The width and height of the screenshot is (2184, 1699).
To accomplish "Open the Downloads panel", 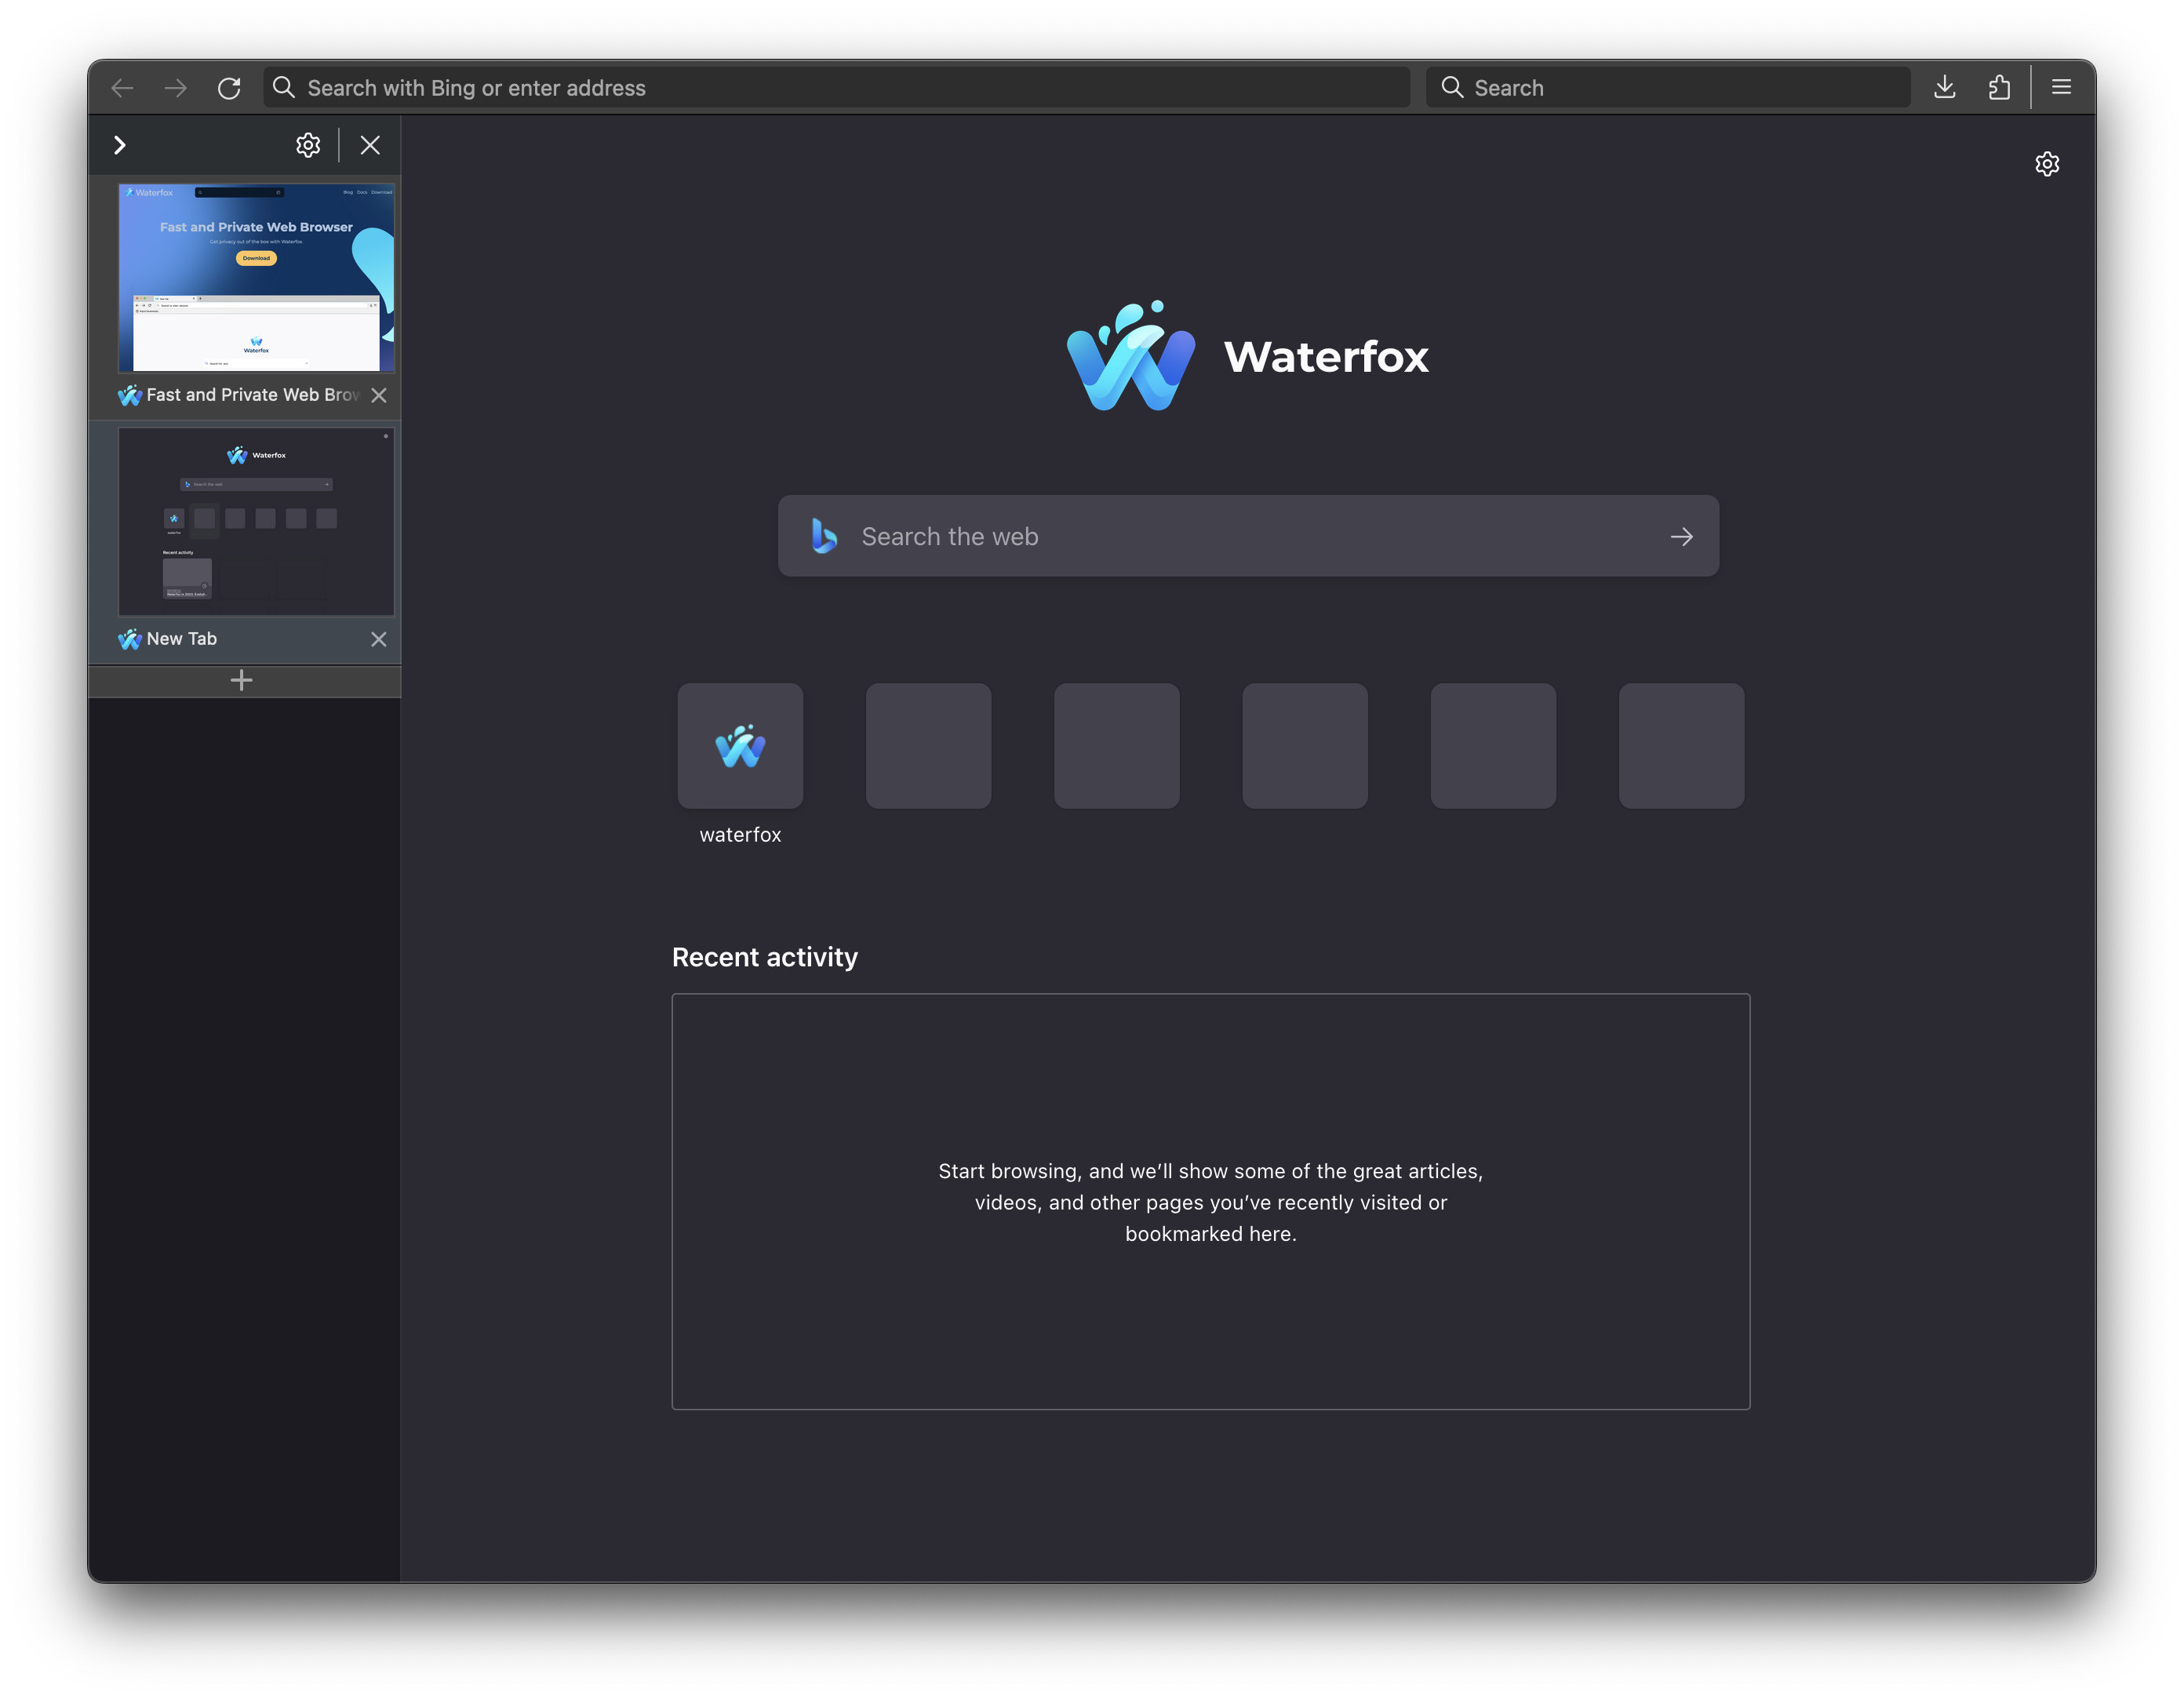I will (x=1944, y=87).
